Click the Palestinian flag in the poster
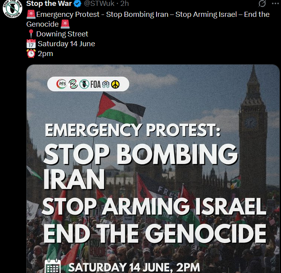 pos(121,108)
